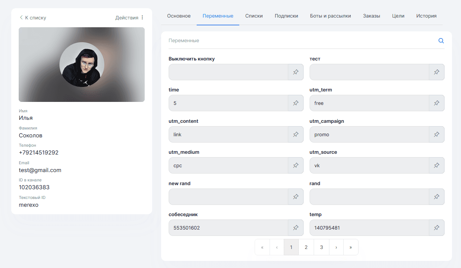Switch to the Основное tab
The width and height of the screenshot is (461, 268).
[x=179, y=16]
